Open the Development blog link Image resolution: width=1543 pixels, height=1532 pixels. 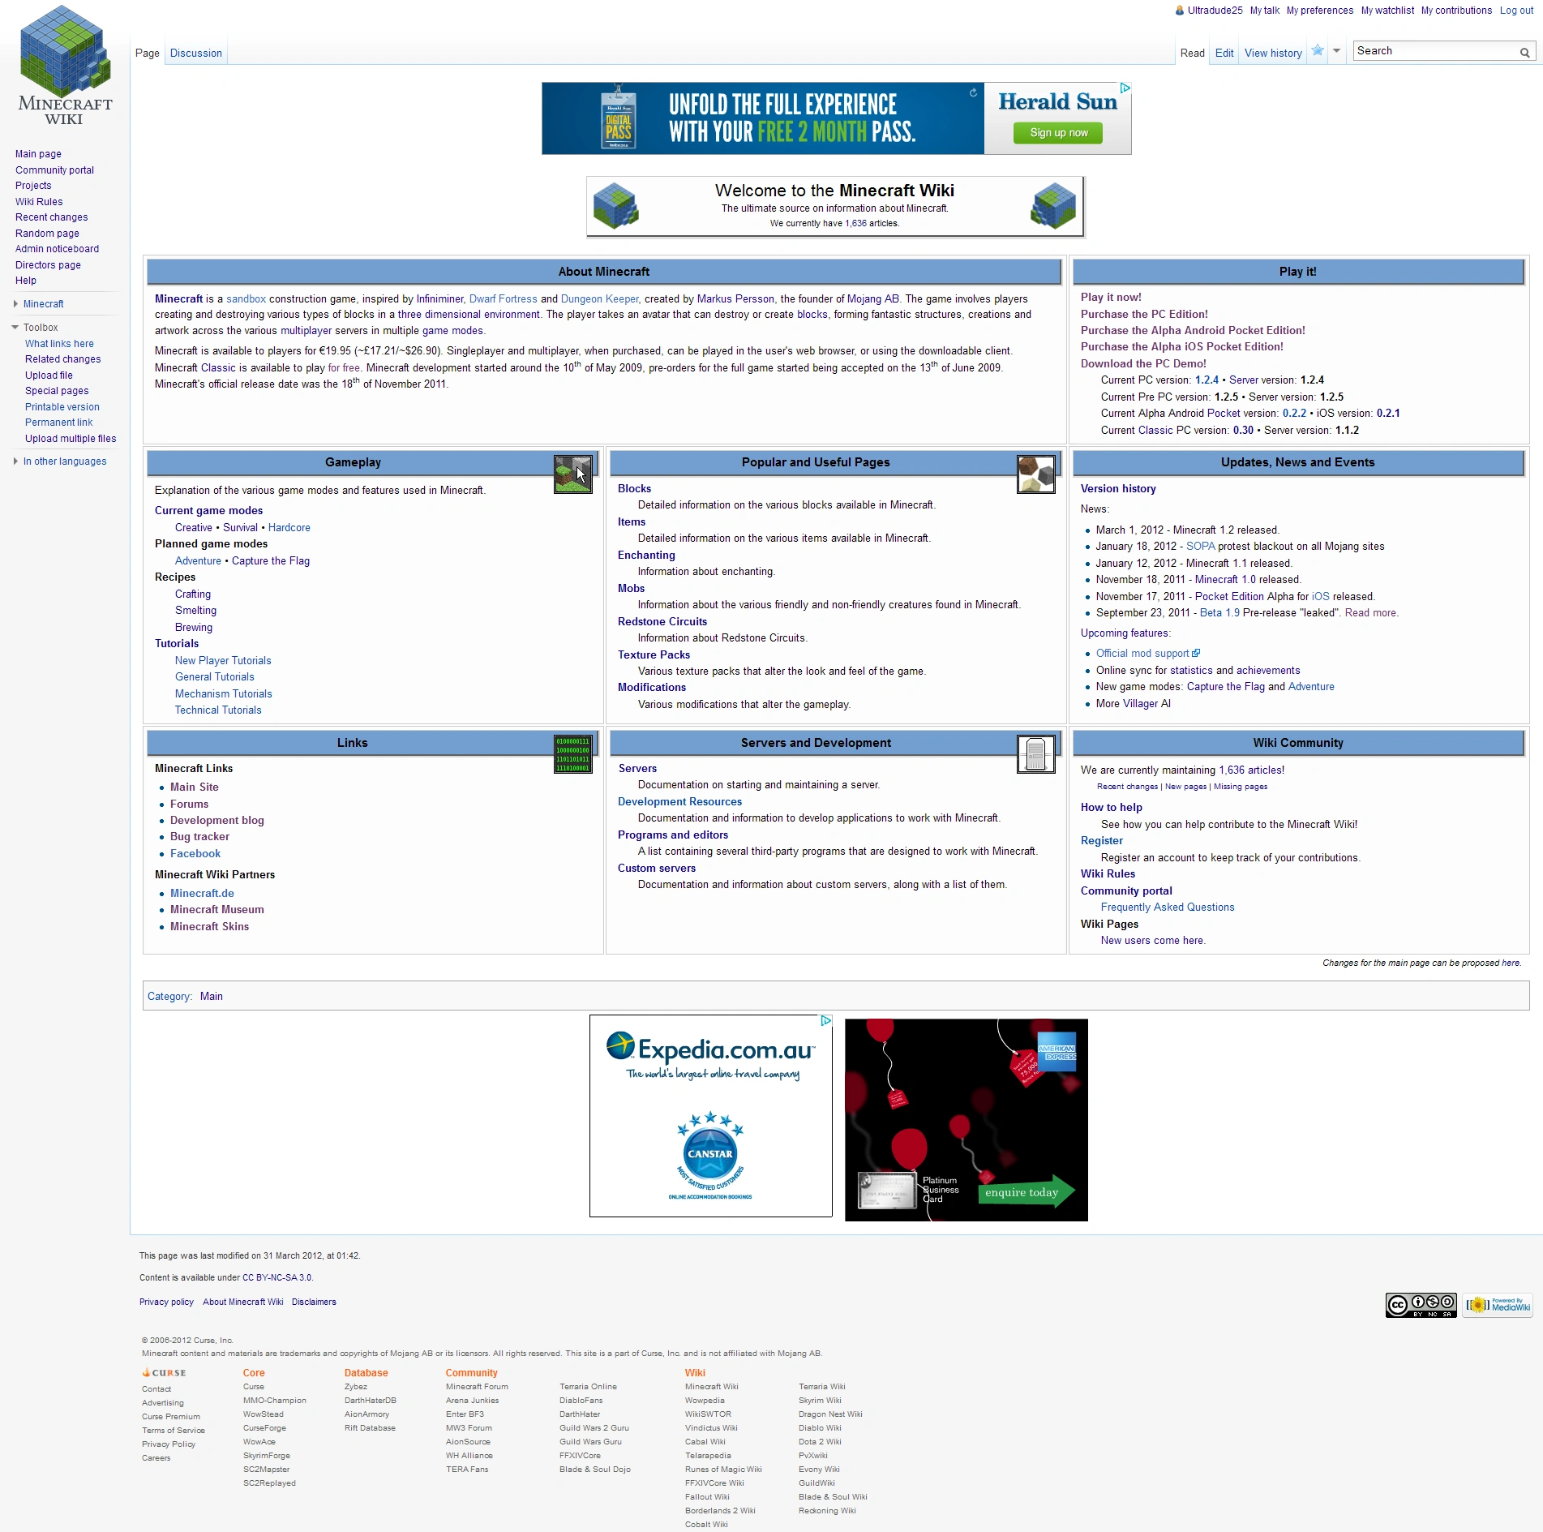pyautogui.click(x=217, y=821)
